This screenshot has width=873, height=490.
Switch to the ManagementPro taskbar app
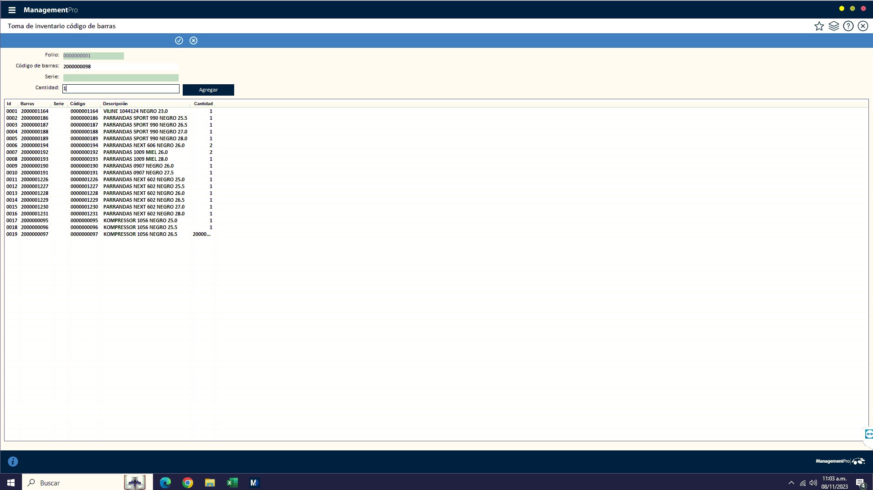coord(254,482)
